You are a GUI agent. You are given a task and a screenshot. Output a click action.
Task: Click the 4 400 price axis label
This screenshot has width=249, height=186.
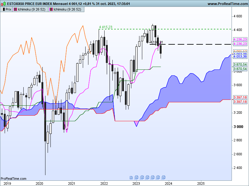pyautogui.click(x=238, y=30)
